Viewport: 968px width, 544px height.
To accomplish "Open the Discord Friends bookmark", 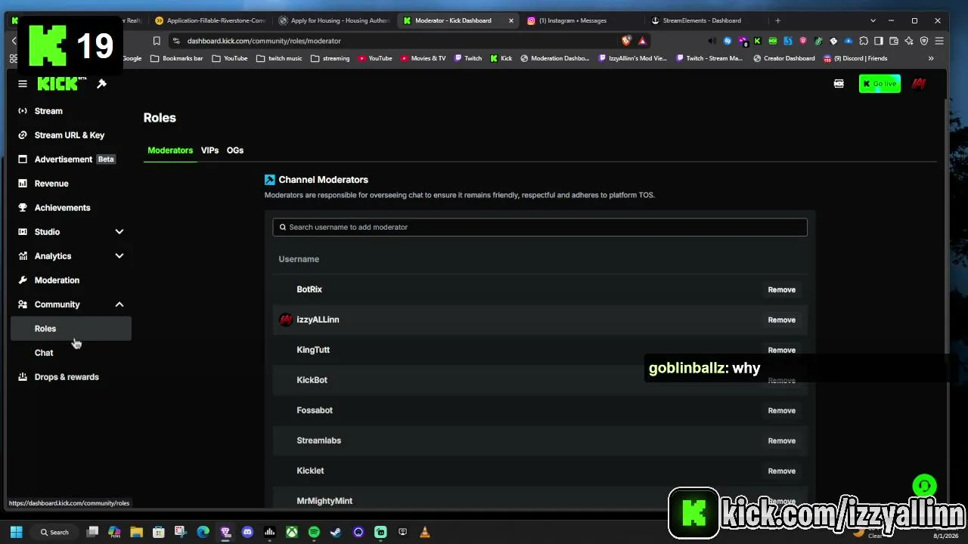I will pyautogui.click(x=855, y=58).
